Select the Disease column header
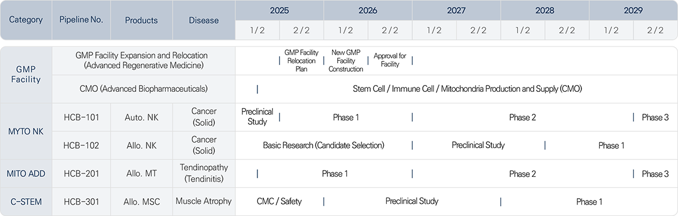Screen dimensions: 678x216 203,20
